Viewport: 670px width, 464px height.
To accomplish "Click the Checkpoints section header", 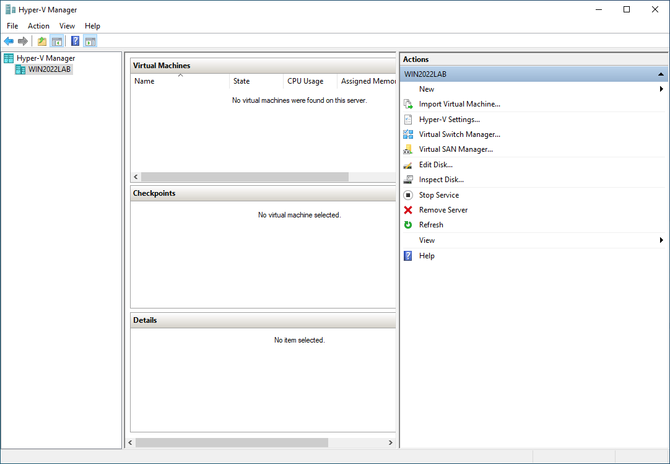I will (263, 193).
